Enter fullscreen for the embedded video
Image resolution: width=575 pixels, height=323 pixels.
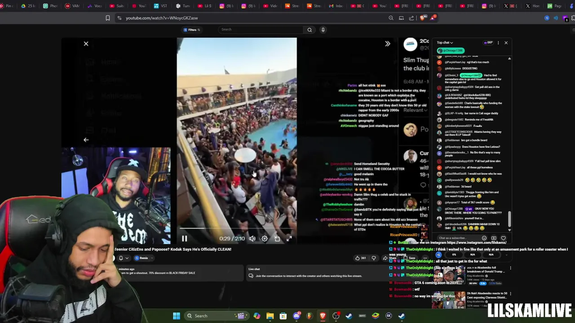click(x=289, y=239)
